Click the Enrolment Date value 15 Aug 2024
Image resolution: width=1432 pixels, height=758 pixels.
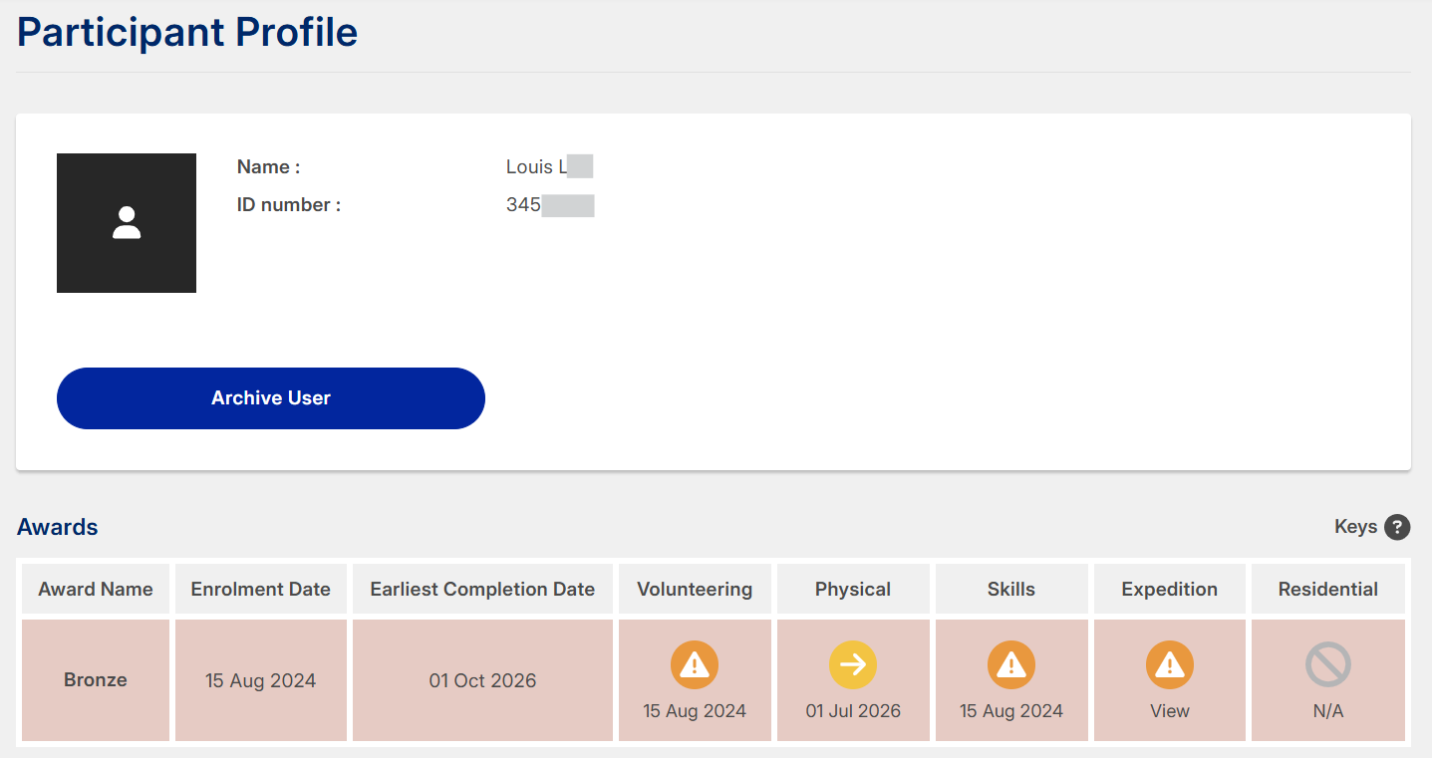coord(261,681)
